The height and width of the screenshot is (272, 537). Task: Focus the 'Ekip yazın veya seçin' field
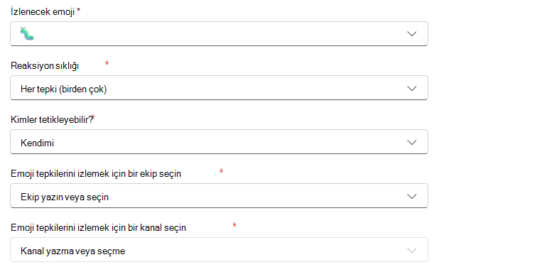tap(219, 196)
